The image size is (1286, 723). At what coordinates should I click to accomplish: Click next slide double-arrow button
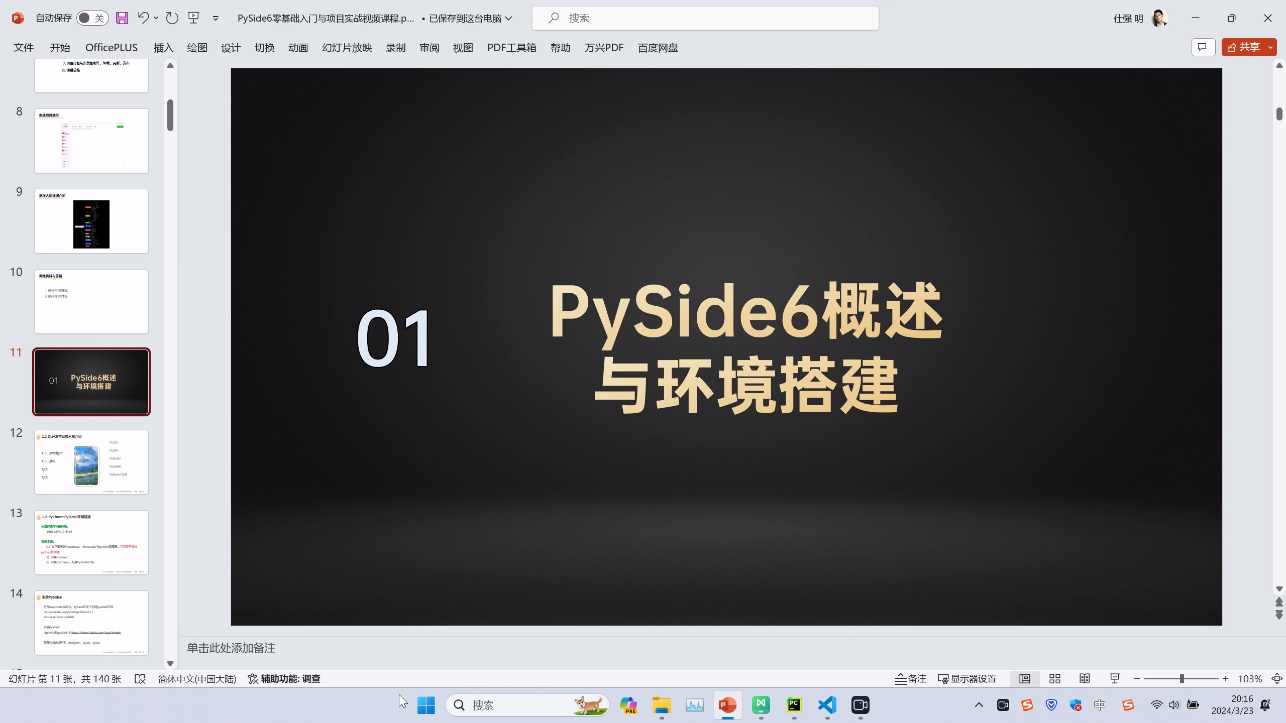(x=1279, y=615)
